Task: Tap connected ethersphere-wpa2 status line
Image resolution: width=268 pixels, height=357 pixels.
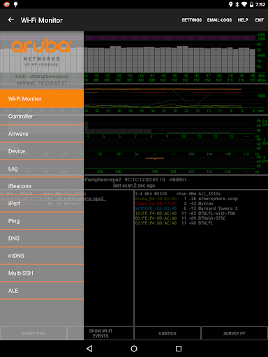Action: pyautogui.click(x=135, y=180)
